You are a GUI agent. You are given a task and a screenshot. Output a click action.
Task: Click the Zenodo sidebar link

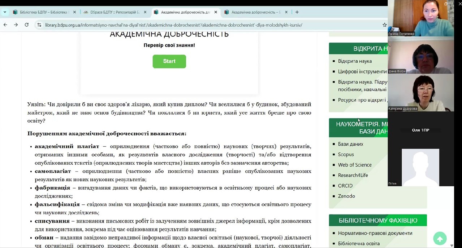point(346,196)
